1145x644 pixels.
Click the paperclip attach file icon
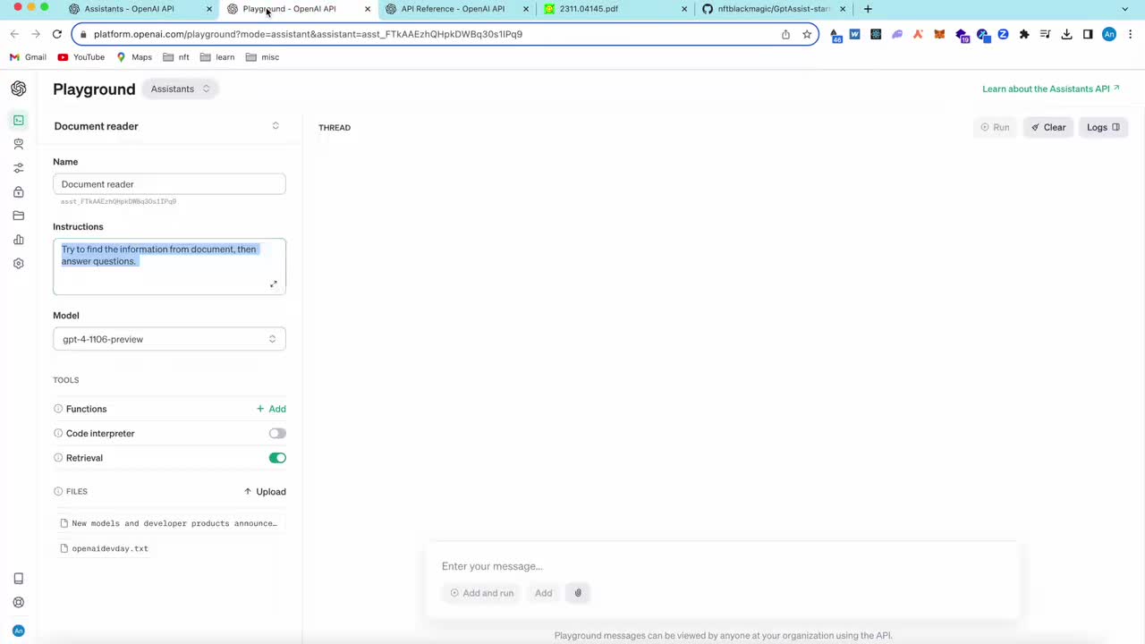click(x=578, y=593)
